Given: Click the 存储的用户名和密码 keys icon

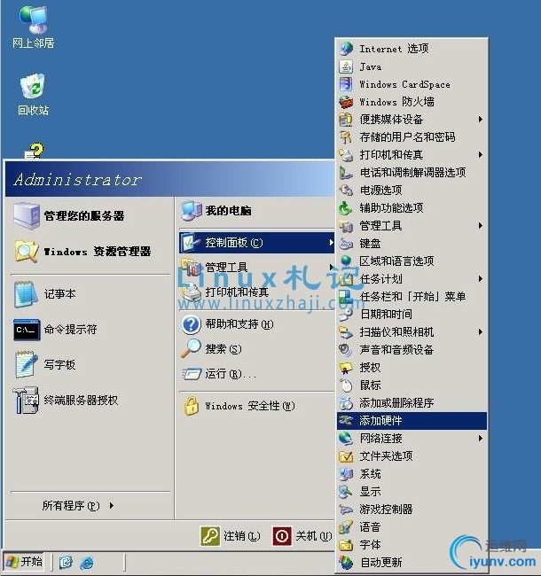Looking at the screenshot, I should coord(346,137).
